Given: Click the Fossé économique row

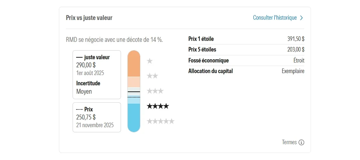Looking at the screenshot, I should 246,61.
